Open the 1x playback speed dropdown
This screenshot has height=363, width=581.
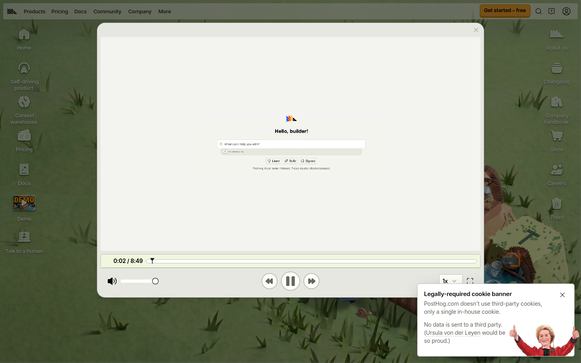click(x=450, y=280)
